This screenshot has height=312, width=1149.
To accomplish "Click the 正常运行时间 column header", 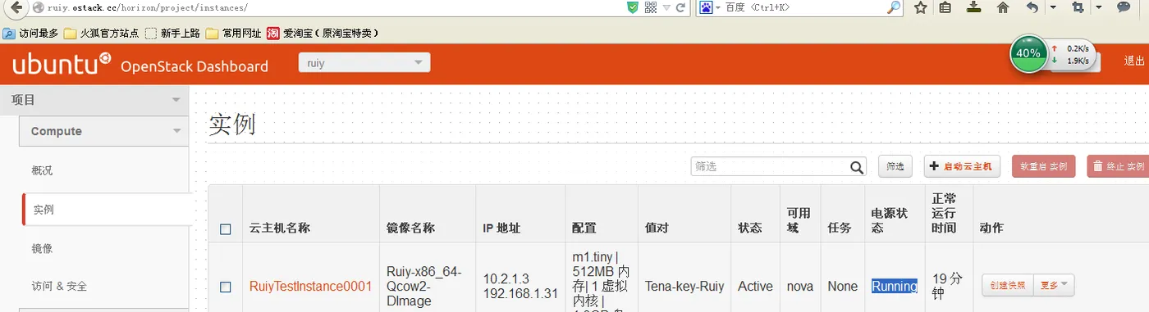I will pos(944,213).
